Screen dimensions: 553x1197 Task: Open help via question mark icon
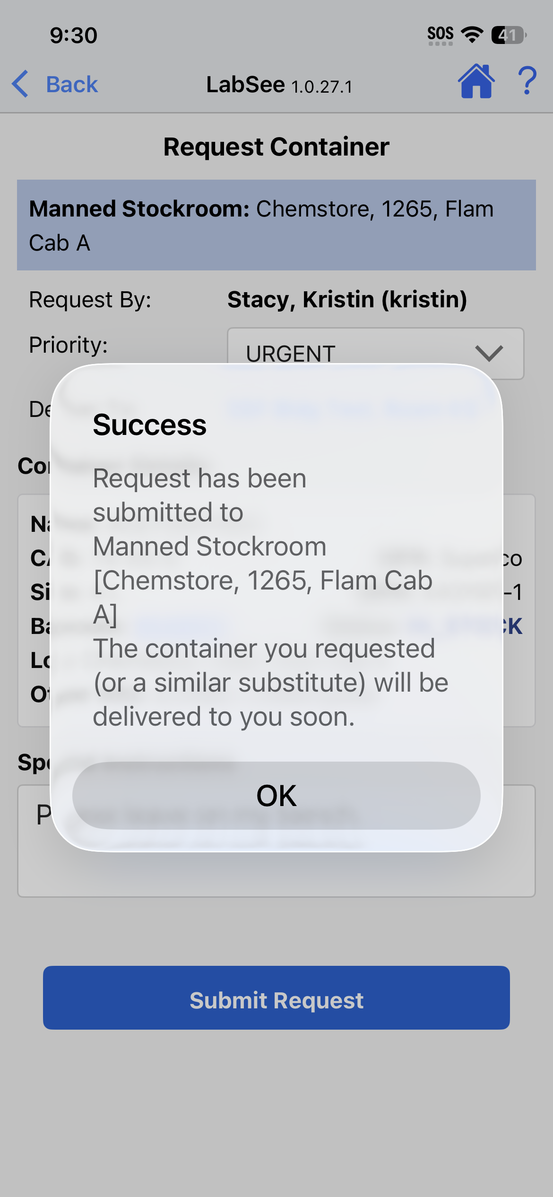[x=527, y=81]
